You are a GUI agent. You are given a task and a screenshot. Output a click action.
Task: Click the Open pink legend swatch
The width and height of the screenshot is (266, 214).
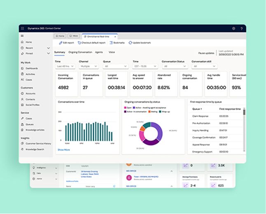(125, 108)
